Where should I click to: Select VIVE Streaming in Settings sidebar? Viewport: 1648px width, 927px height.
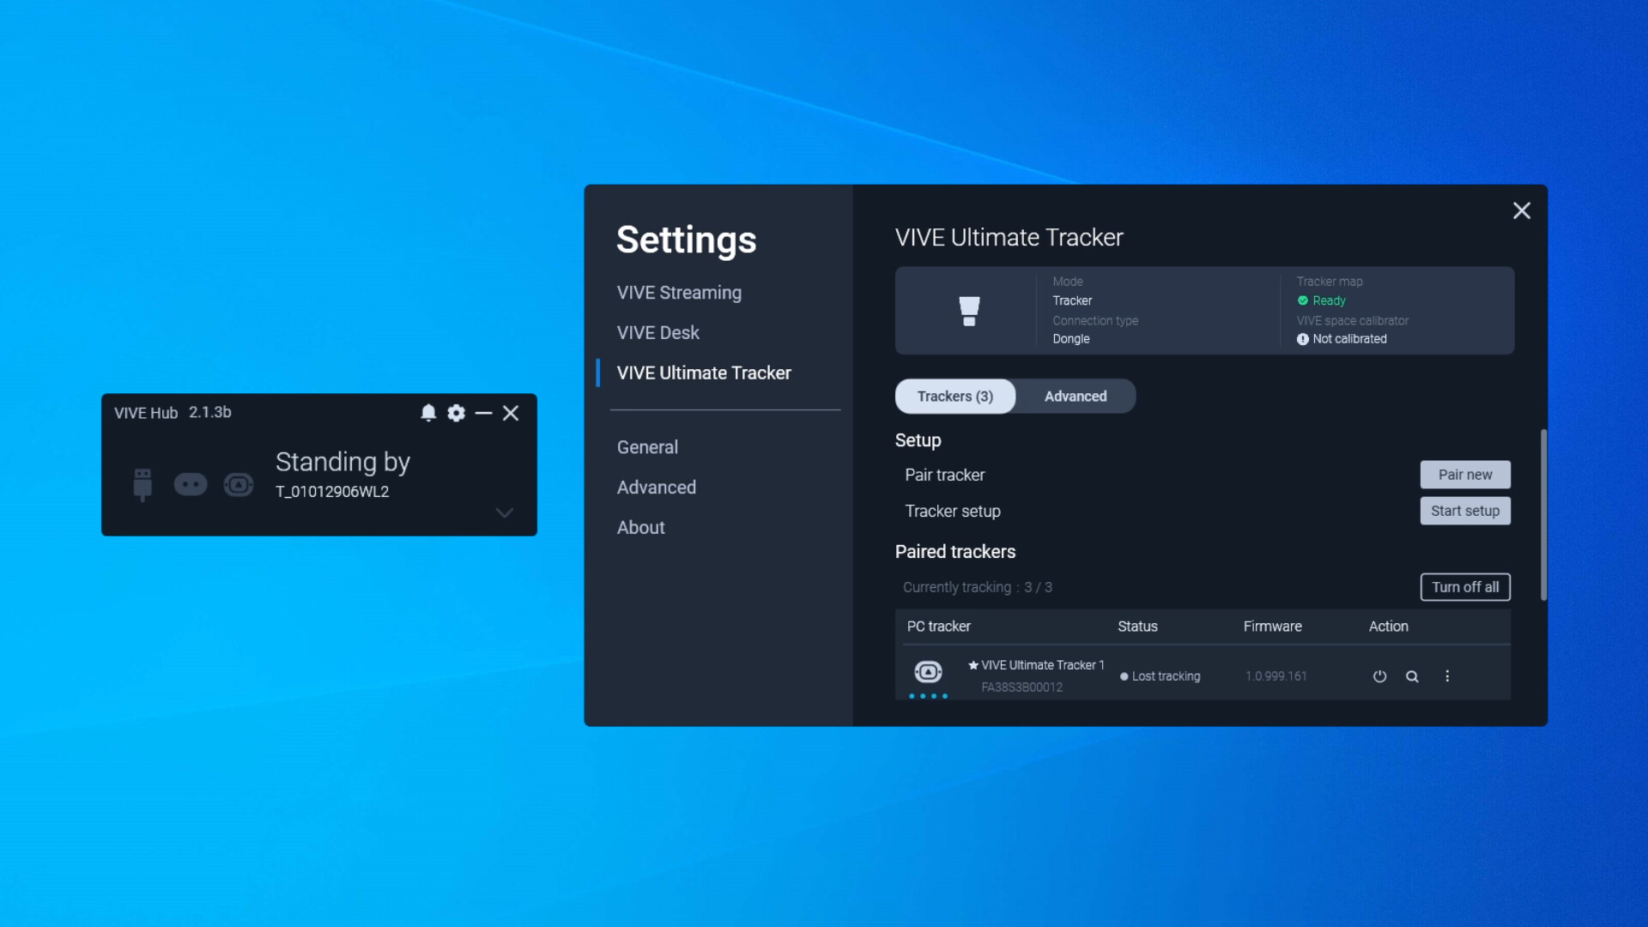point(679,293)
